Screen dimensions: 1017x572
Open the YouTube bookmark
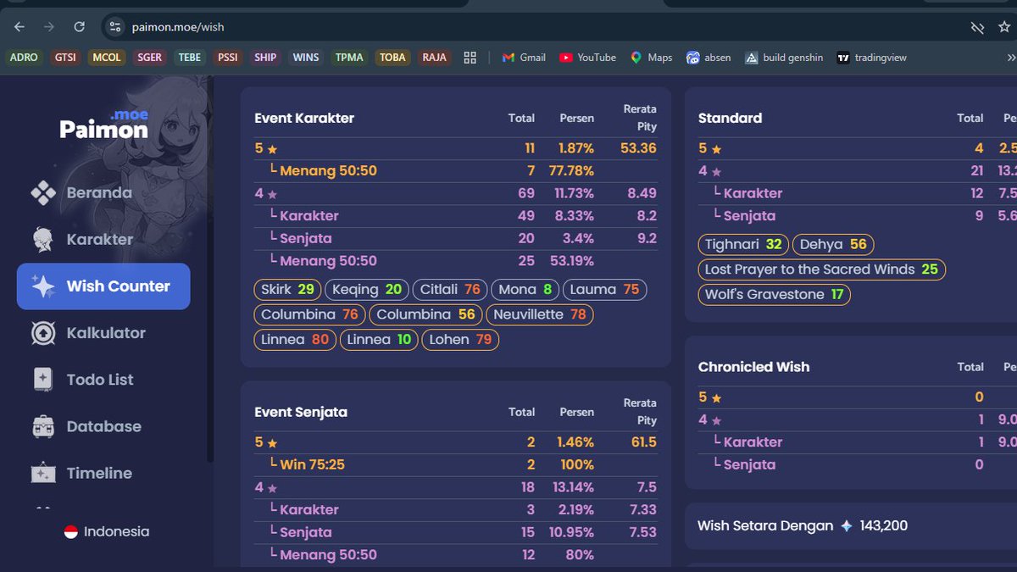[x=587, y=58]
